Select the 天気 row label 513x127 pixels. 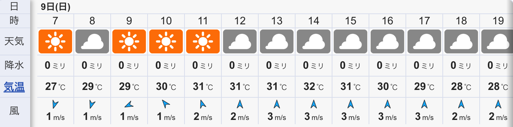pos(14,41)
